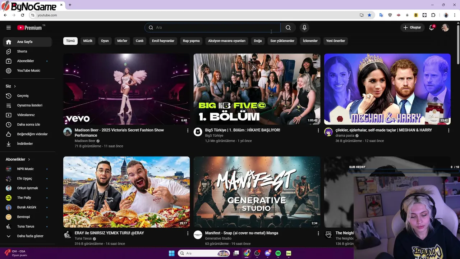Expand the Abonelikler section heading chevron
Viewport: 460px width, 259px height.
tap(29, 159)
